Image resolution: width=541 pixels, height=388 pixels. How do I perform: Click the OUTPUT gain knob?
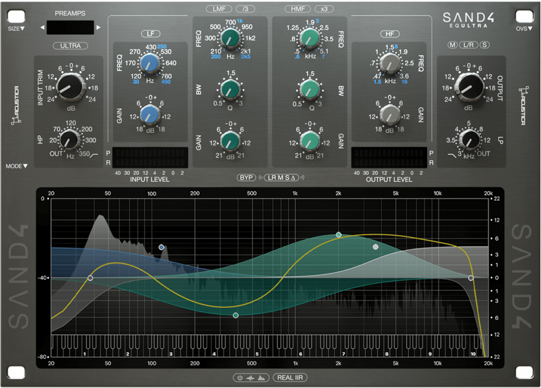pos(469,85)
